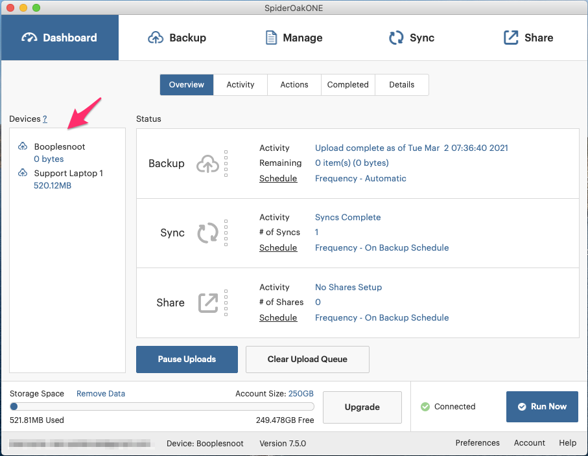Click the "0 bytes" size under Booplesnoot

click(49, 159)
